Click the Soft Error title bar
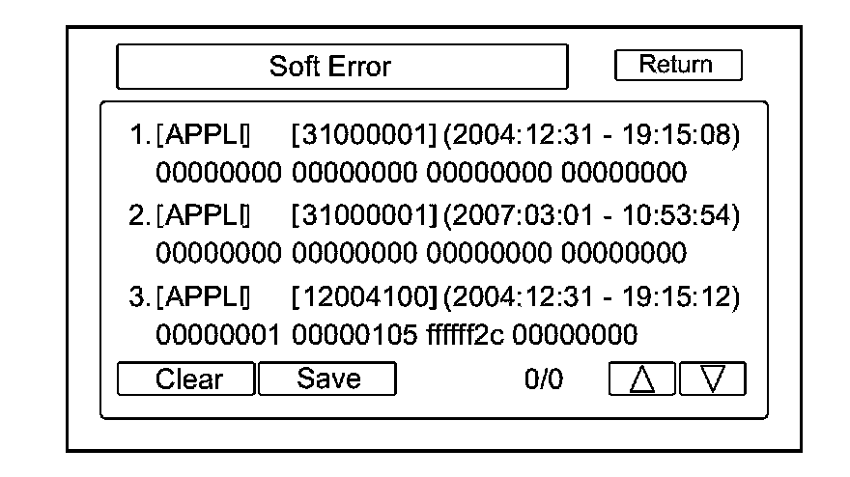Screen dimensions: 850x477 coord(341,68)
